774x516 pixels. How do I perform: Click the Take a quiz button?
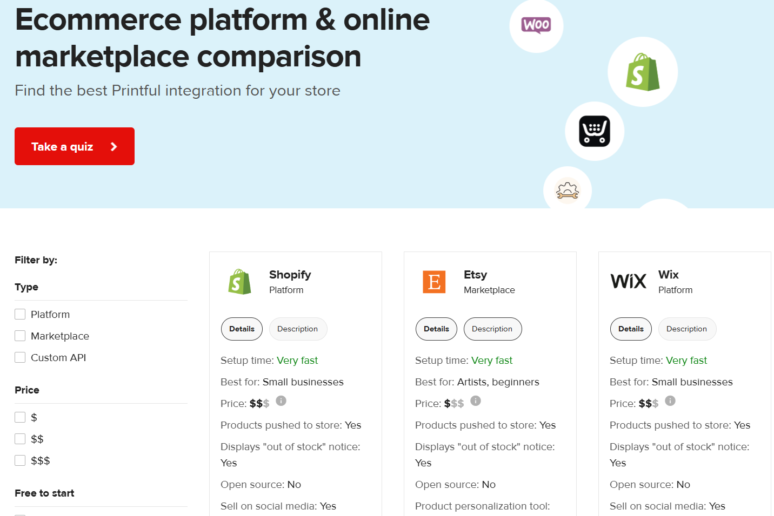(x=75, y=146)
